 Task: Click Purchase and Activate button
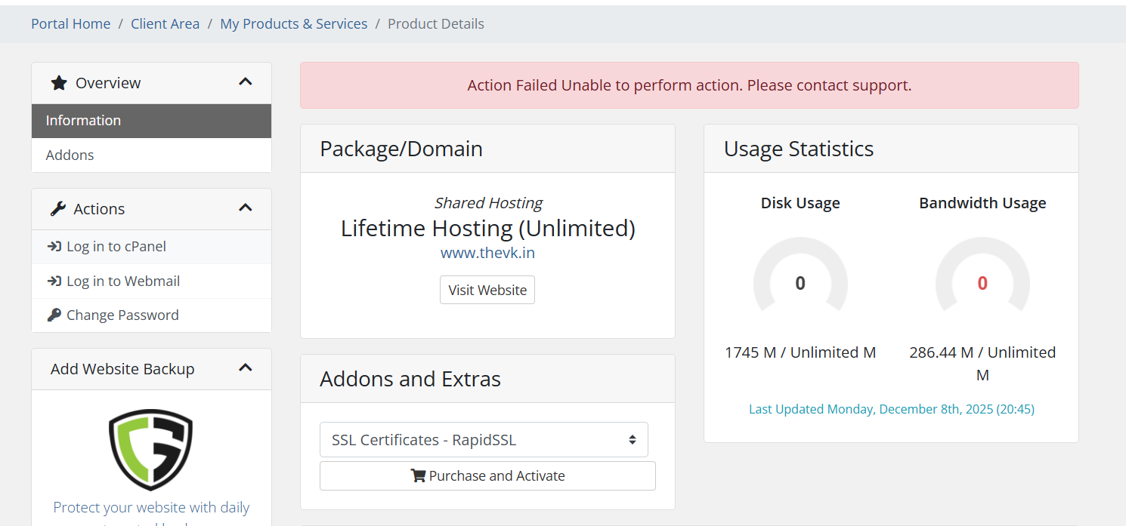pyautogui.click(x=487, y=476)
